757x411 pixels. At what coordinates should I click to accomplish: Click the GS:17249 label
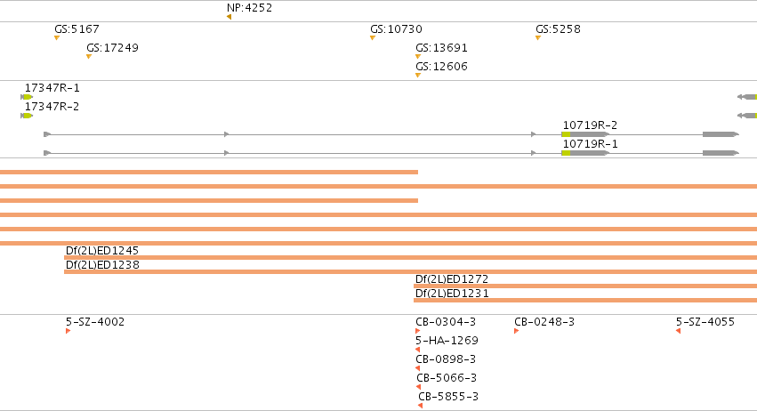[x=112, y=48]
